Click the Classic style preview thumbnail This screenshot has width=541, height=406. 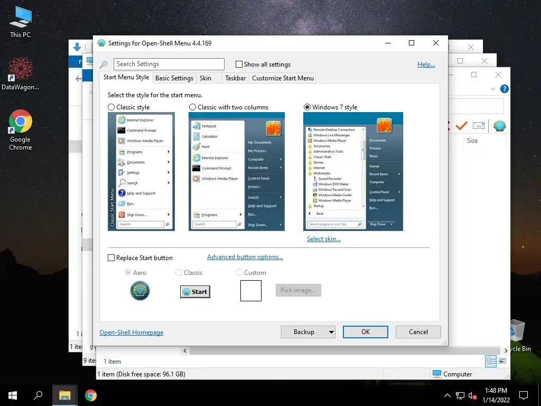(141, 172)
